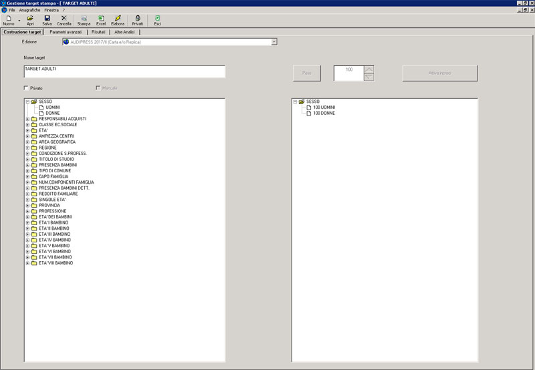Switch to the Risultati tab
Image resolution: width=535 pixels, height=370 pixels.
(x=98, y=31)
